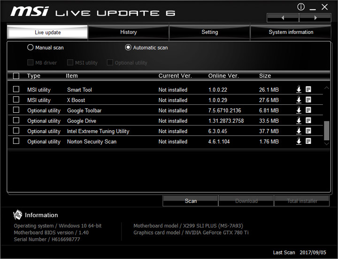
Task: Check the Google Drive row checkbox
Action: tap(16, 120)
